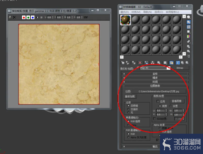Toggle Show Shaded Material in Viewport icon
This screenshot has width=203, height=154.
171,63
